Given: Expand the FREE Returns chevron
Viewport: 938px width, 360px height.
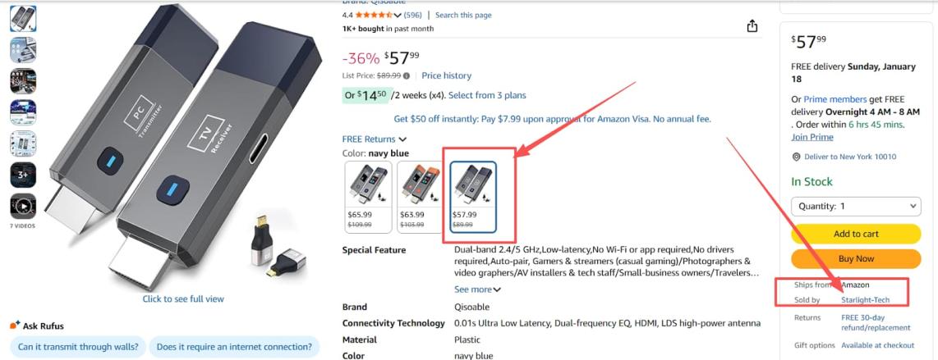Looking at the screenshot, I should (x=402, y=139).
